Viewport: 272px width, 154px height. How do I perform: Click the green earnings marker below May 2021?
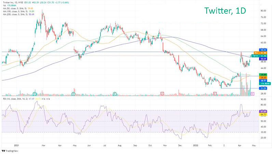(x=73, y=93)
